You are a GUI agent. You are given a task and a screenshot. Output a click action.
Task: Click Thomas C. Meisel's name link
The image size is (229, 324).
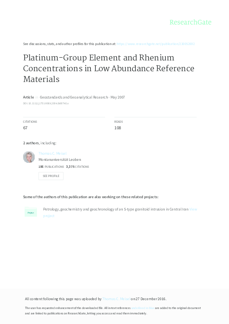[53, 153]
